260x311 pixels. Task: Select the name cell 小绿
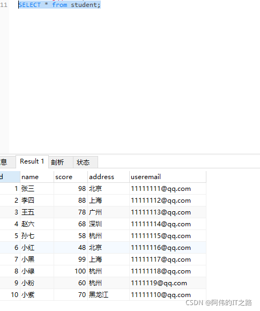[37, 271]
